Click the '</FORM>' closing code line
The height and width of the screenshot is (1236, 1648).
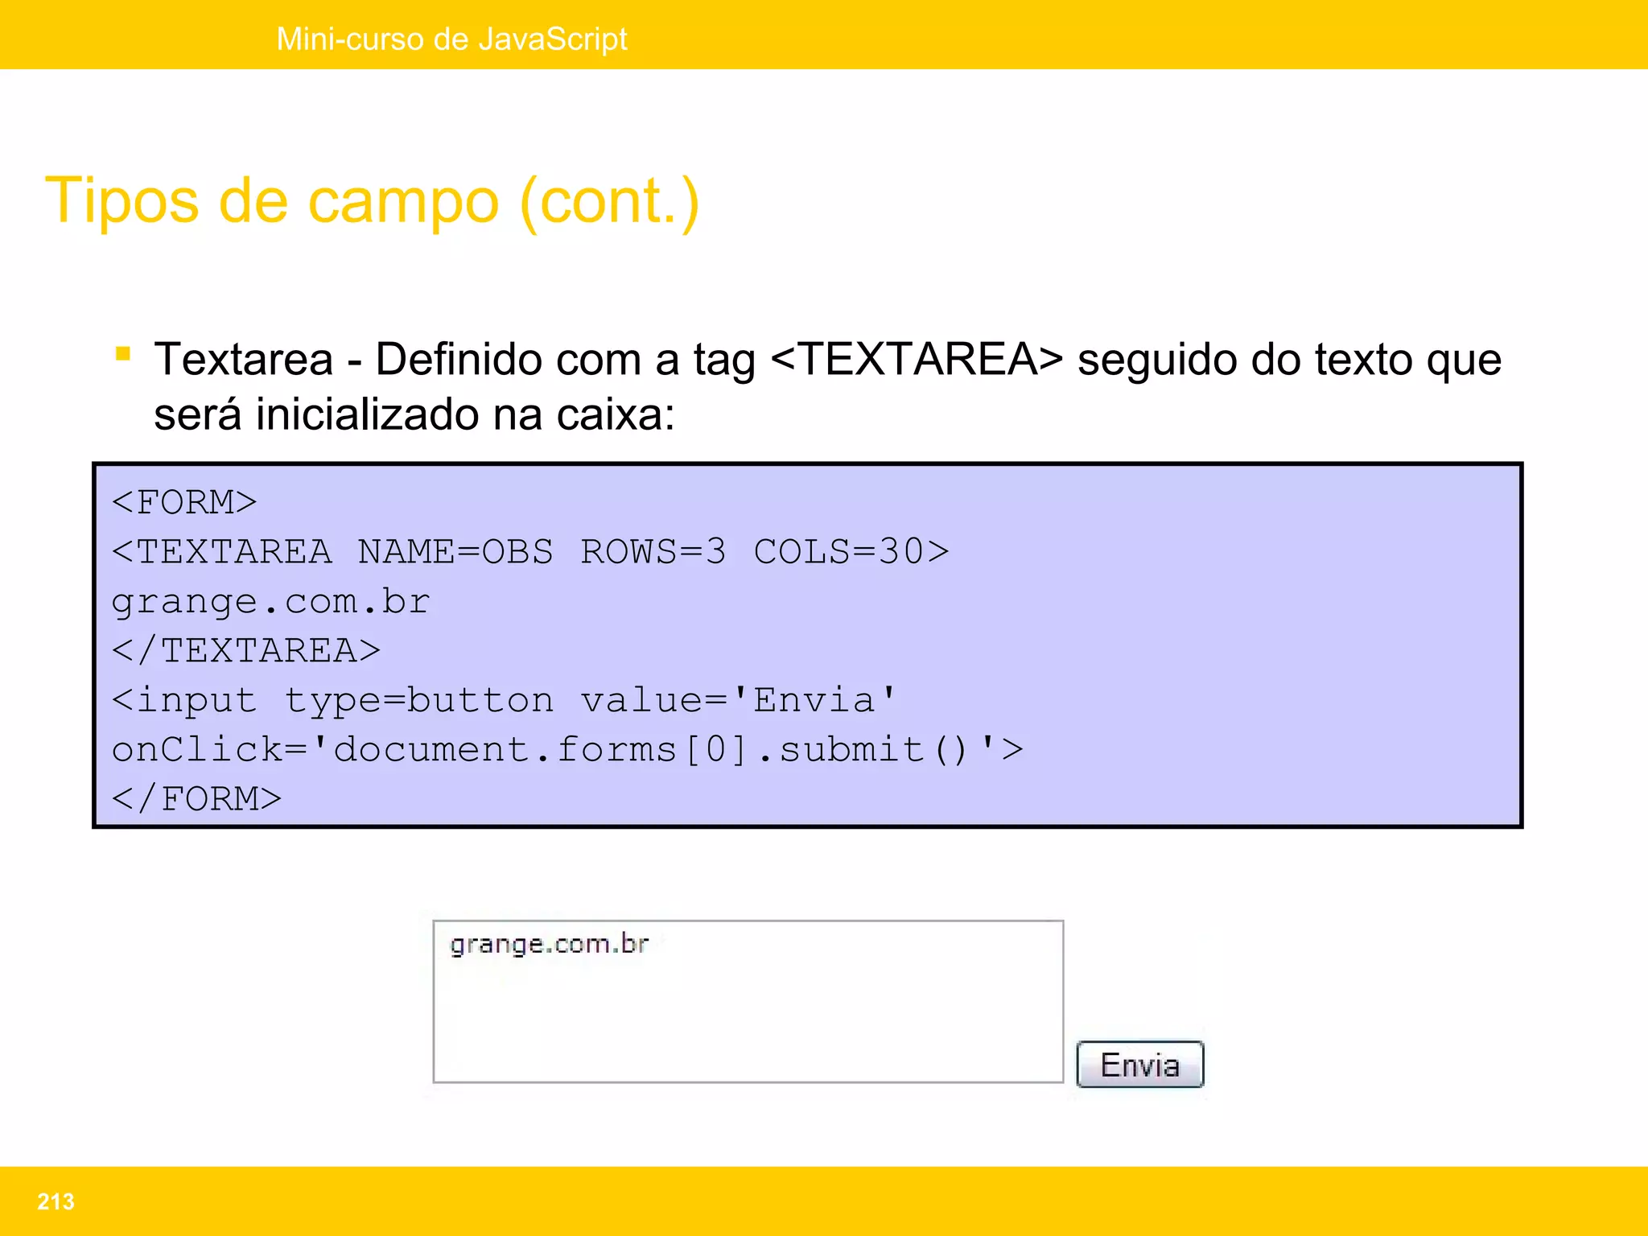click(x=197, y=799)
